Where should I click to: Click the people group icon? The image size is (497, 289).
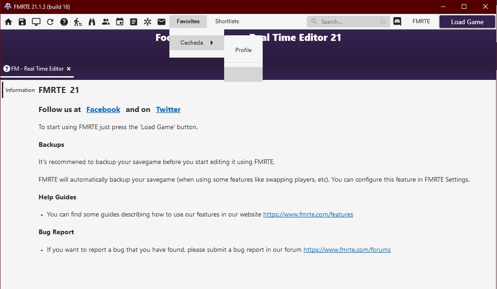coord(106,21)
